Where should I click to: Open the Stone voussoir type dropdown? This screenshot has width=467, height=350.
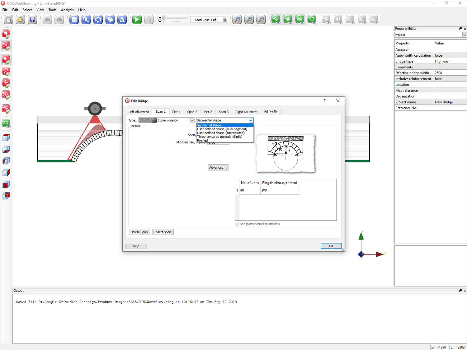click(192, 120)
